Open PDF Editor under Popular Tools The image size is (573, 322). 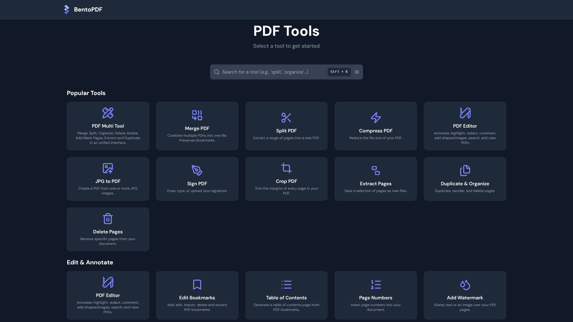point(465,126)
